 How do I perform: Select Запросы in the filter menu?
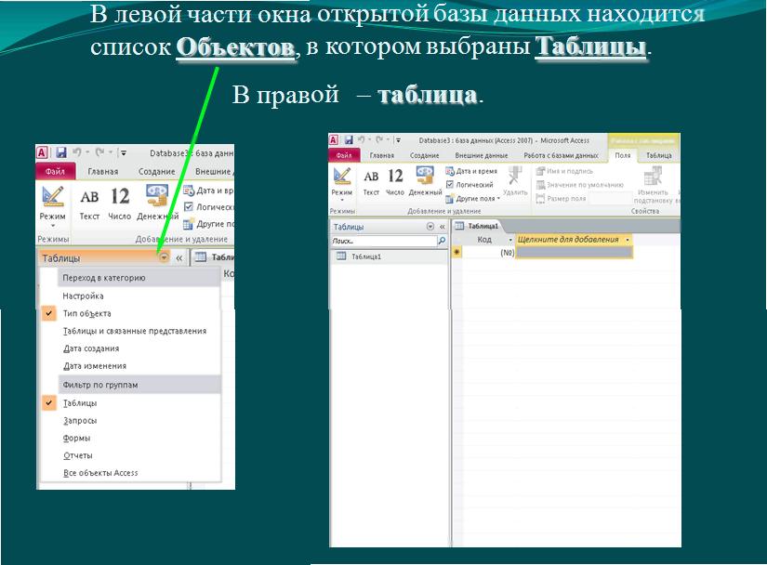coord(79,421)
